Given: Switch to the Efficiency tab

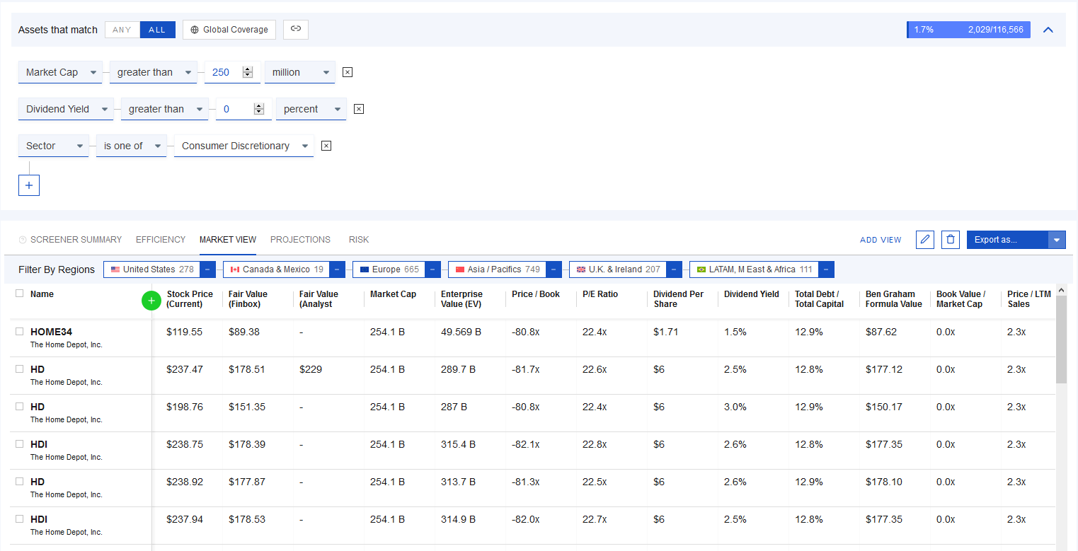Looking at the screenshot, I should pos(161,240).
